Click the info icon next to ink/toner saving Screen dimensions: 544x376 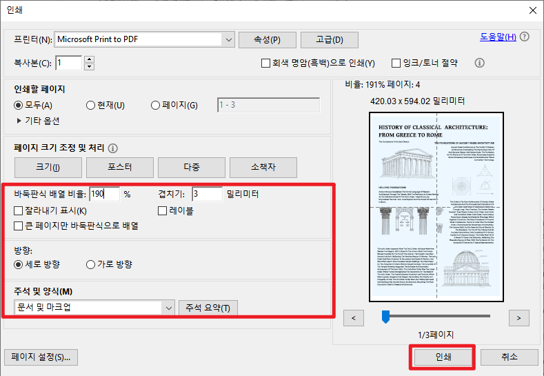coord(479,63)
